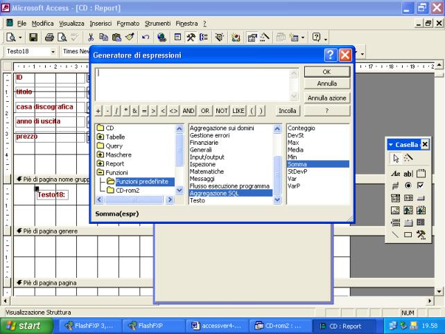
Task: Click the folder tree vertical scrollbar thumb
Action: tap(180, 150)
